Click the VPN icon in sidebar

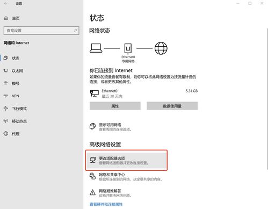click(x=6, y=96)
